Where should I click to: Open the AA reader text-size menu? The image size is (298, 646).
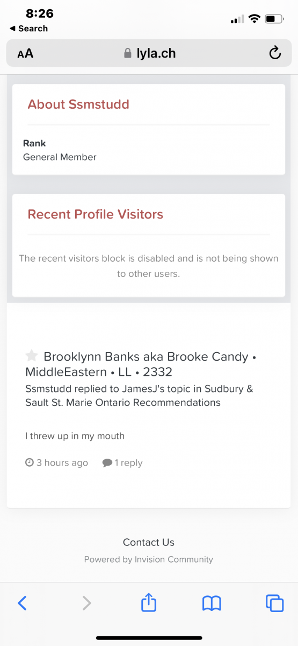pos(25,53)
